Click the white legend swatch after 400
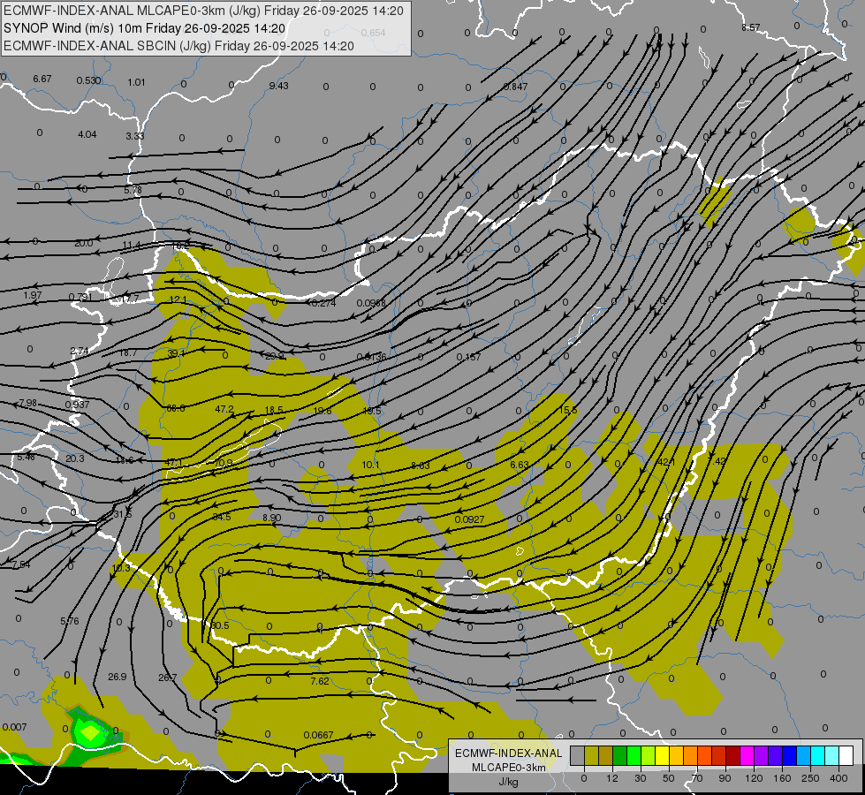 [846, 755]
